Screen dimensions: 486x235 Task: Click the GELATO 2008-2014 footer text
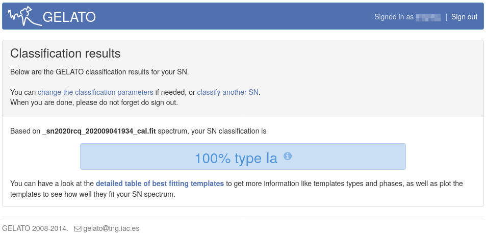coord(35,229)
